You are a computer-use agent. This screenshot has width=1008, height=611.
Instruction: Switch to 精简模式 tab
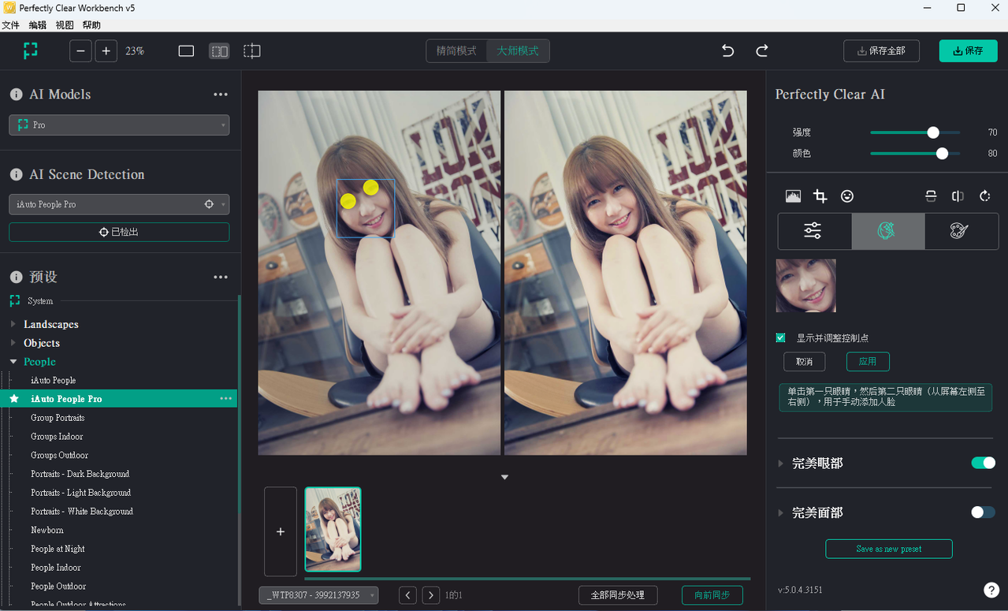tap(456, 51)
